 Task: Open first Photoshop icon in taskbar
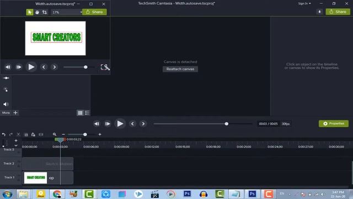pos(187,194)
